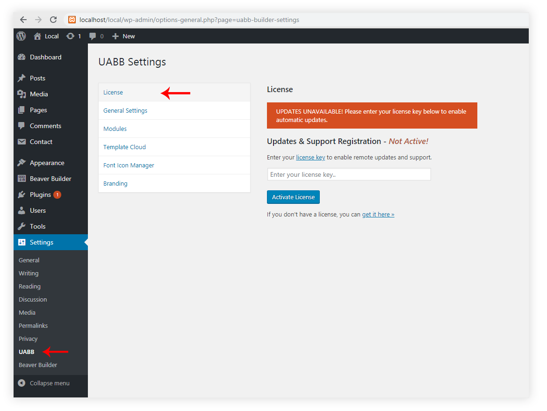This screenshot has height=411, width=547.
Task: Open the Template Cloud section
Action: (124, 147)
